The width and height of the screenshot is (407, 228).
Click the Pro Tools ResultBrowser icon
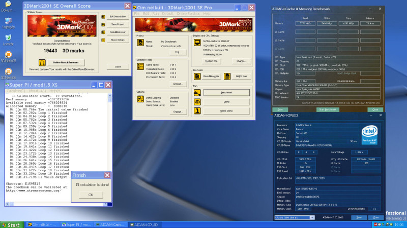(x=197, y=77)
